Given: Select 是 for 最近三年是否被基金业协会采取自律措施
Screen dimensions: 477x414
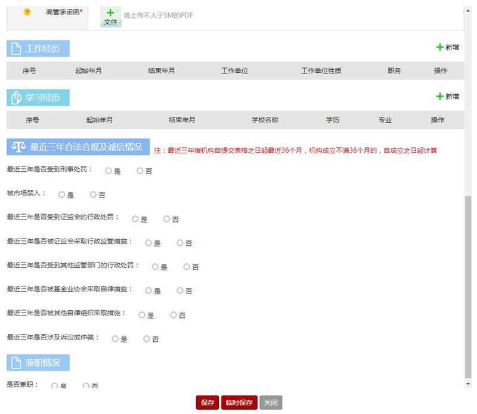Looking at the screenshot, I should click(148, 291).
